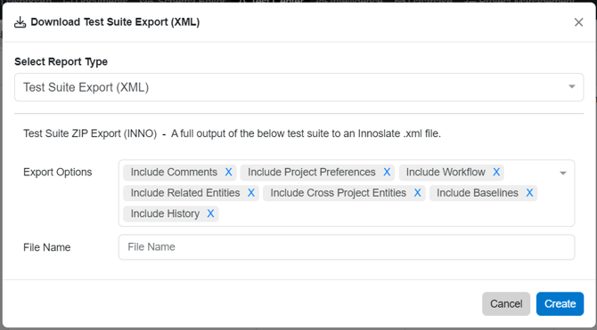This screenshot has width=597, height=330.
Task: Expand the Export Options dropdown arrow
Action: tap(563, 173)
